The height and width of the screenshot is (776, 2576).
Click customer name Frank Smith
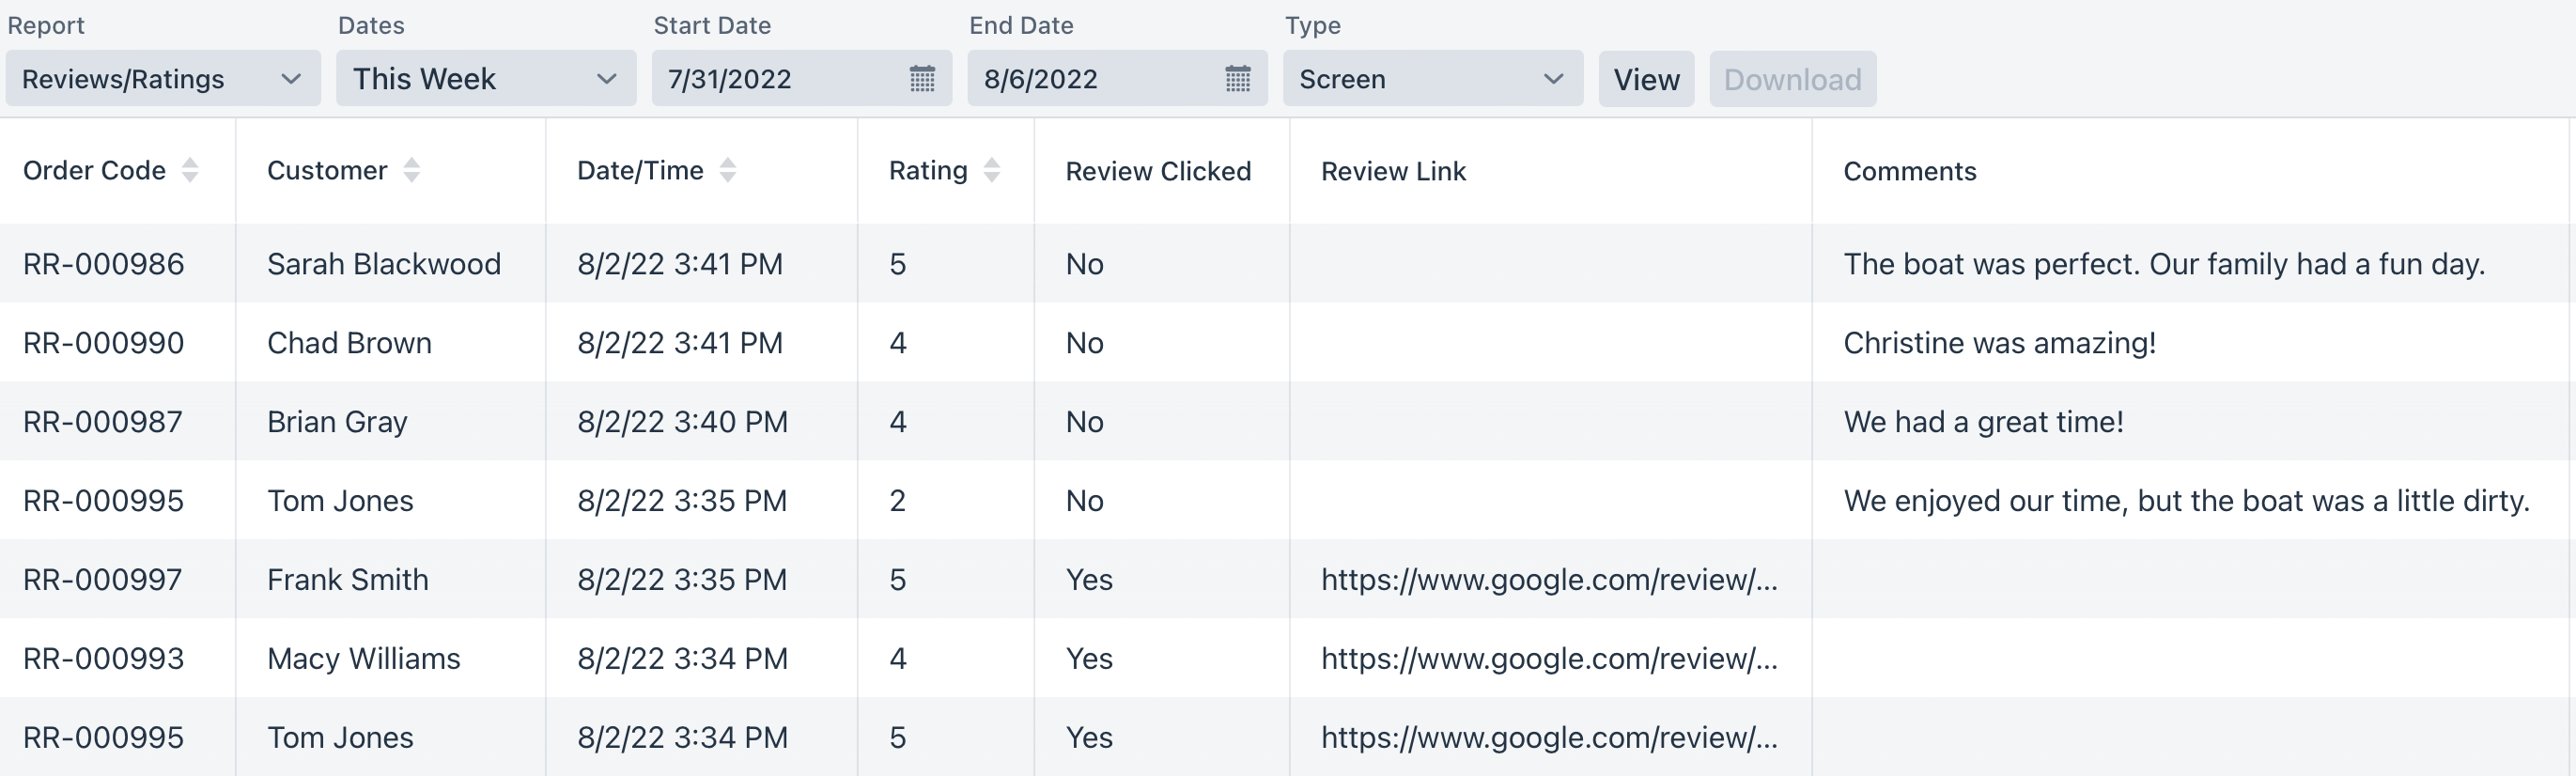pos(348,580)
